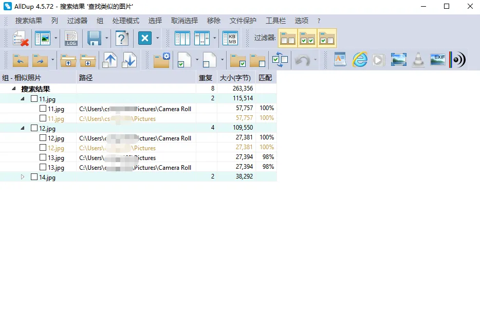Check 12.jpg in Camera Roll row
This screenshot has width=480, height=336.
pos(43,138)
